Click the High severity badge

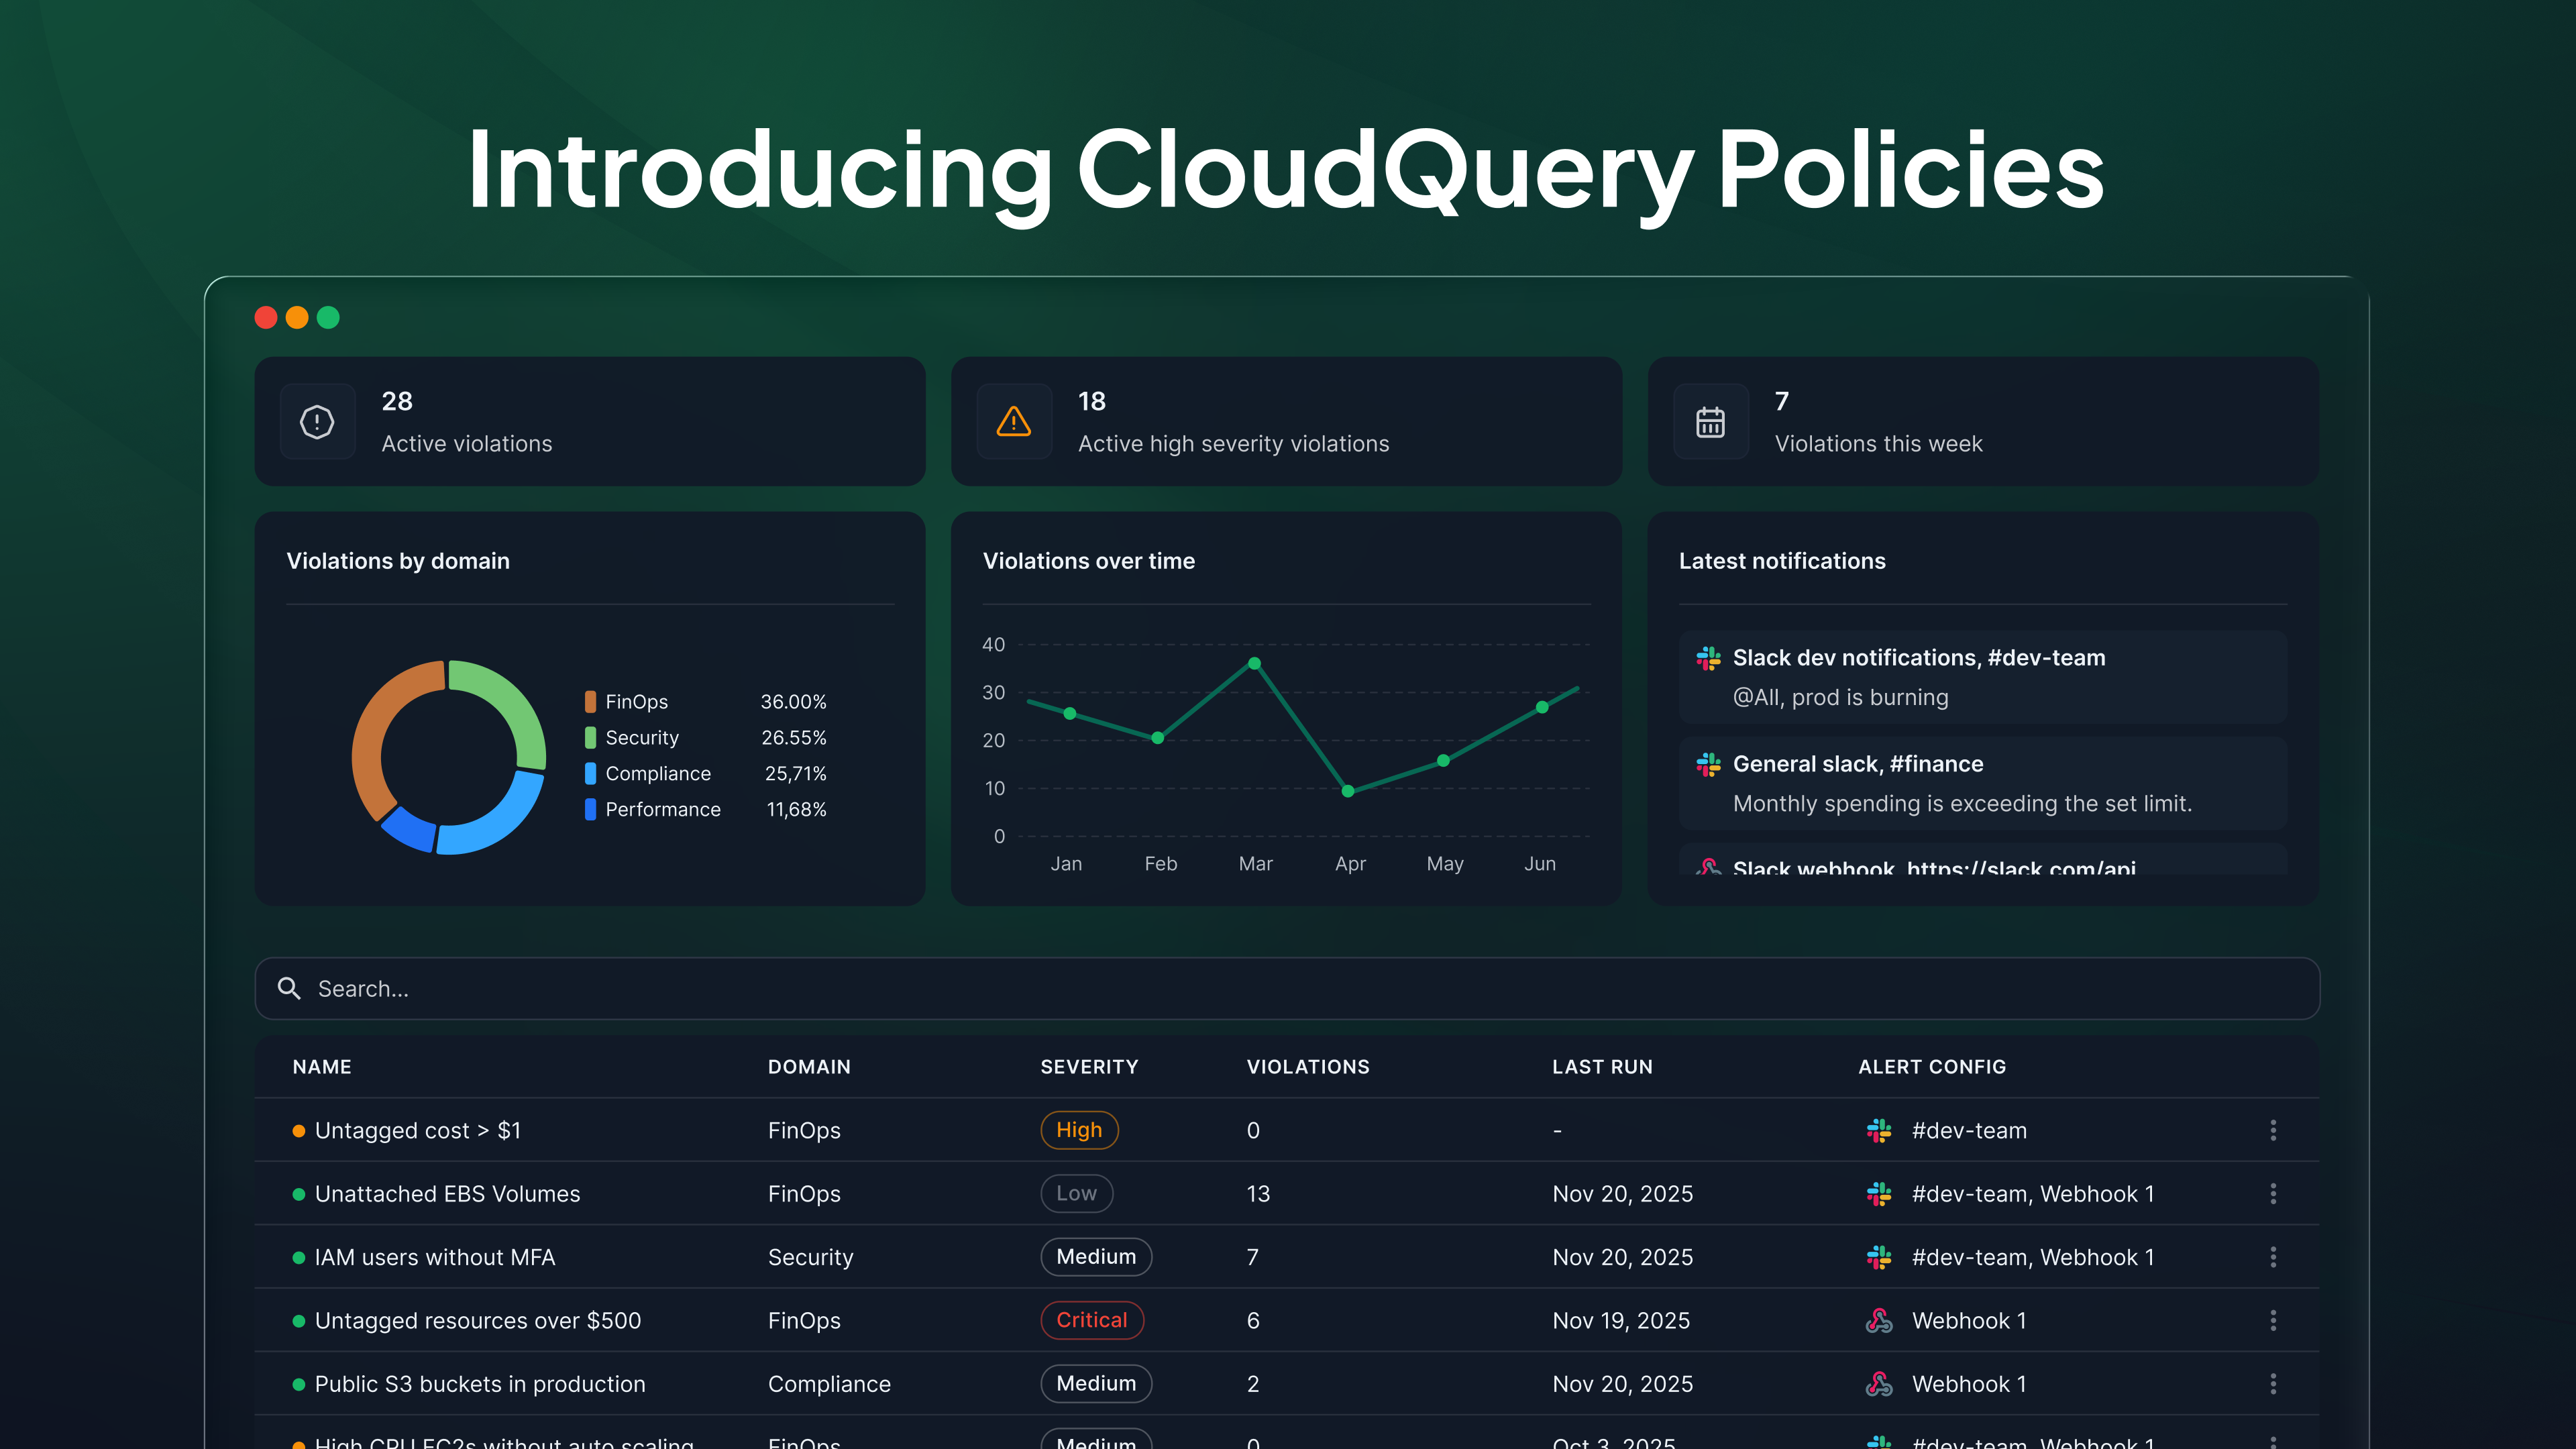[x=1079, y=1130]
